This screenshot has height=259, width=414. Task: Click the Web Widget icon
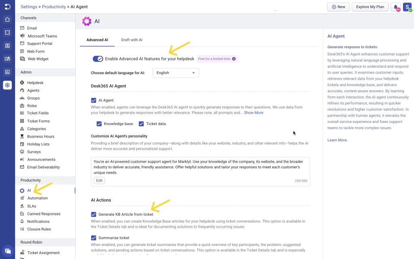point(23,59)
